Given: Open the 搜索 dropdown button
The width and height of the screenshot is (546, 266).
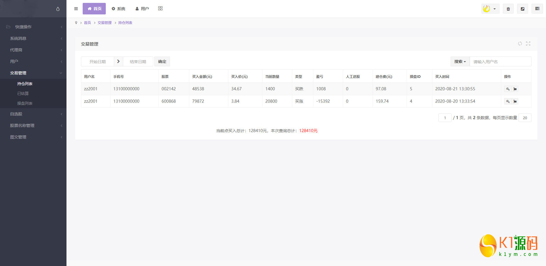Looking at the screenshot, I should (460, 61).
